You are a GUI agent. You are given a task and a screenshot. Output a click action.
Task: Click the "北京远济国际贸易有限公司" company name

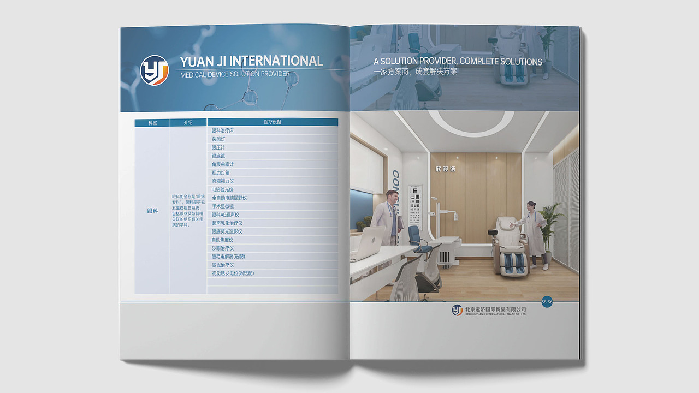click(x=495, y=309)
